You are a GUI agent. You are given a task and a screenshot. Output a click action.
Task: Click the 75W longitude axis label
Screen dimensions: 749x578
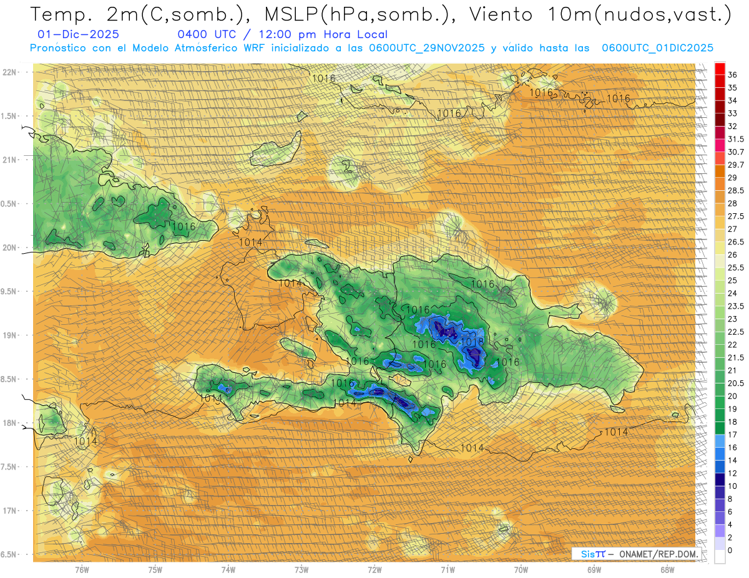click(155, 570)
